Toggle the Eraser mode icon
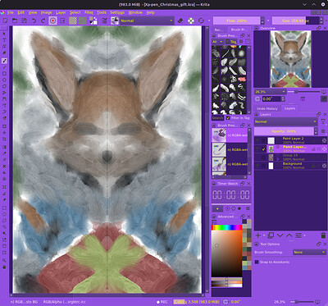Image resolution: width=328 pixels, height=306 pixels. coord(180,21)
